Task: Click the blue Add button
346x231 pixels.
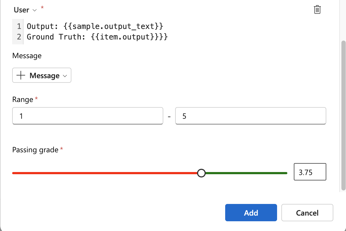Action: point(251,213)
